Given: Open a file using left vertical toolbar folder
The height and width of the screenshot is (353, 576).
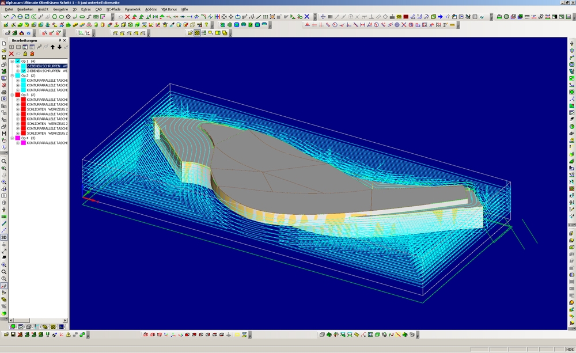Looking at the screenshot, I should point(4,50).
